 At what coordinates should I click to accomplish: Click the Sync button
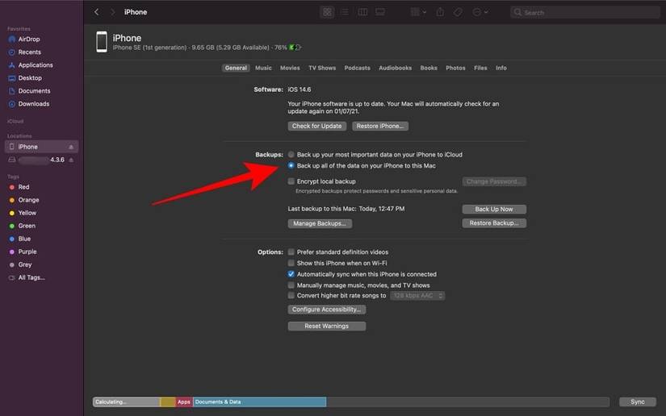(x=637, y=401)
